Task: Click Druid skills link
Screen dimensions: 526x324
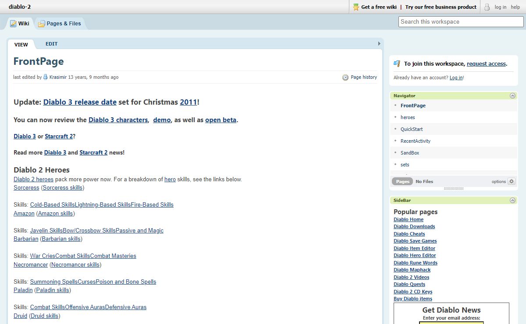Action: click(45, 316)
